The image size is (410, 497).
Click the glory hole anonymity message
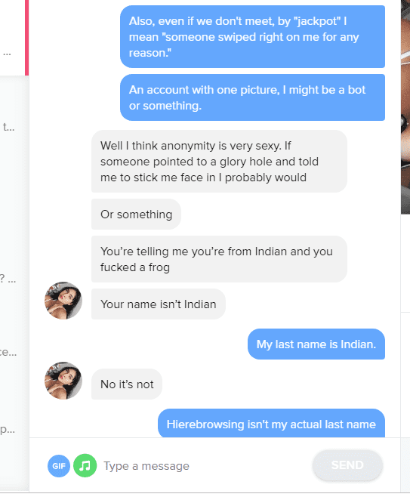point(219,162)
